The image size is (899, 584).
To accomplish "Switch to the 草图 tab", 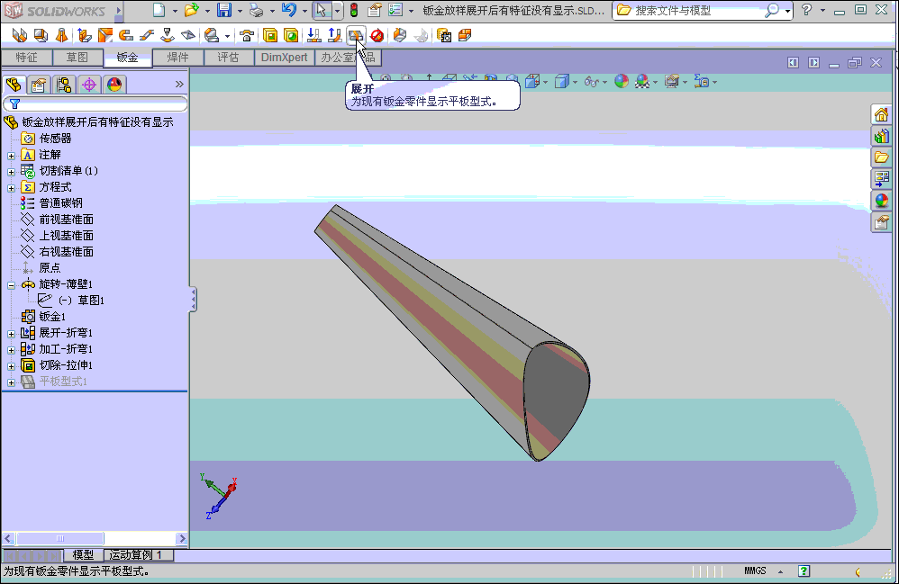I will pyautogui.click(x=77, y=58).
